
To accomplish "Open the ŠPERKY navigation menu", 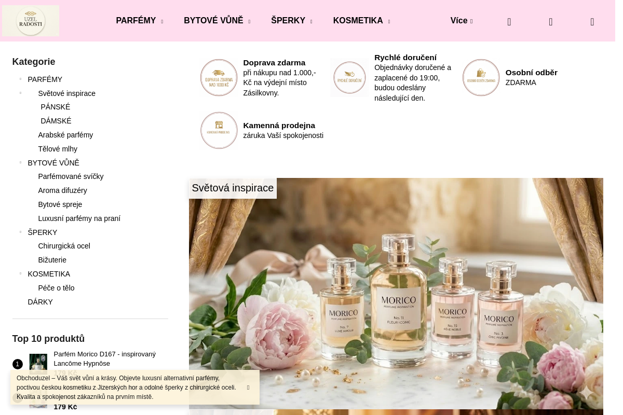I will tap(291, 21).
